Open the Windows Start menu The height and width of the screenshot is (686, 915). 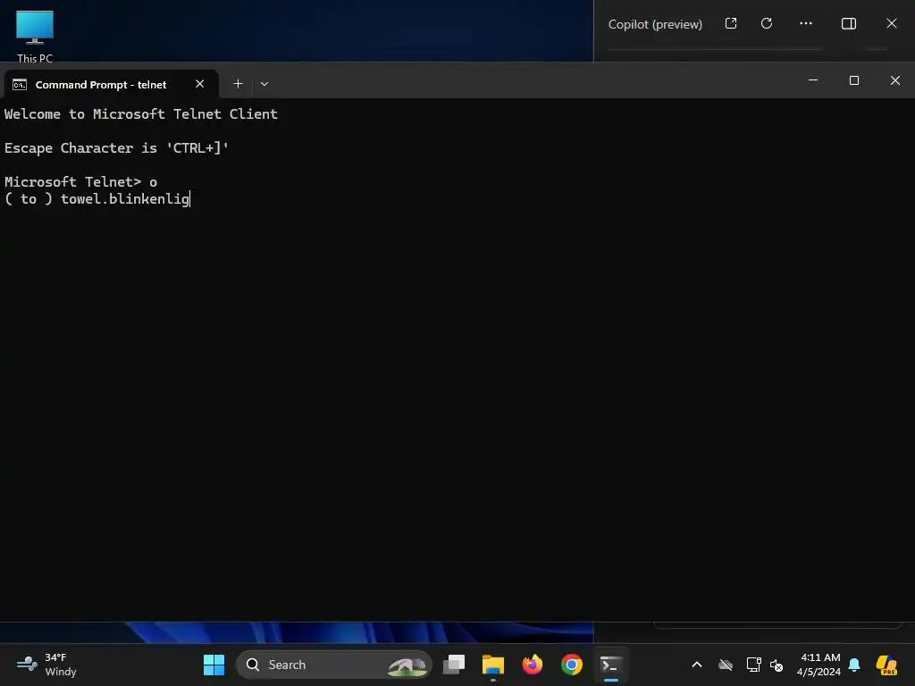click(x=214, y=665)
